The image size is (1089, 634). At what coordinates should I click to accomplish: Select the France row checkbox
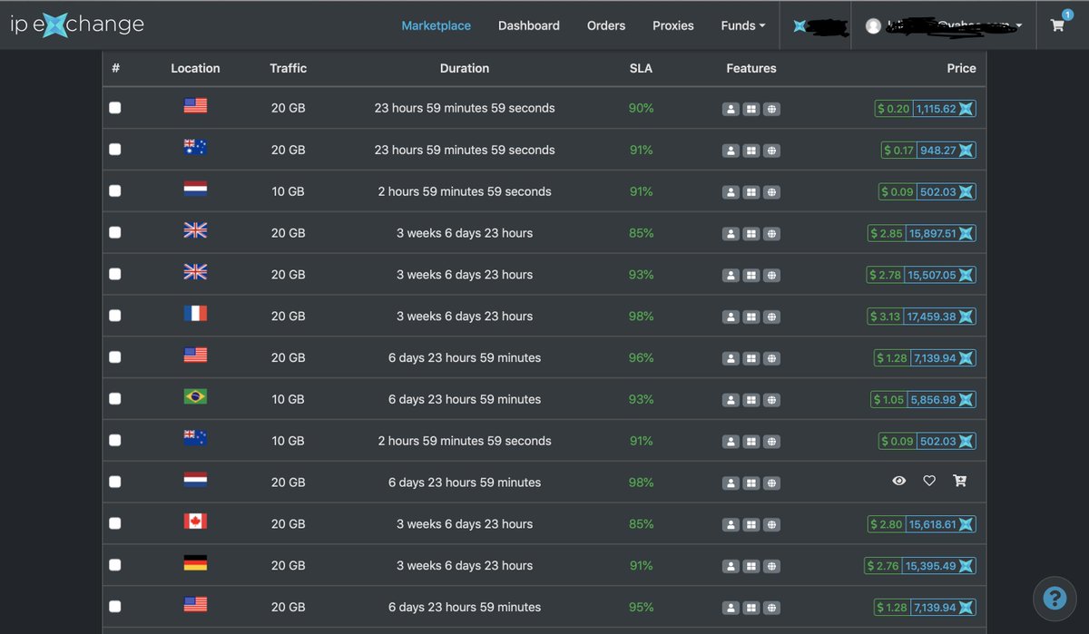click(114, 317)
